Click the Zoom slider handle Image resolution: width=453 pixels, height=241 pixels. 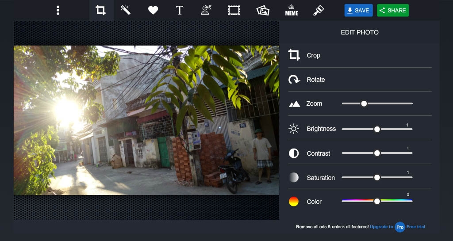[364, 103]
